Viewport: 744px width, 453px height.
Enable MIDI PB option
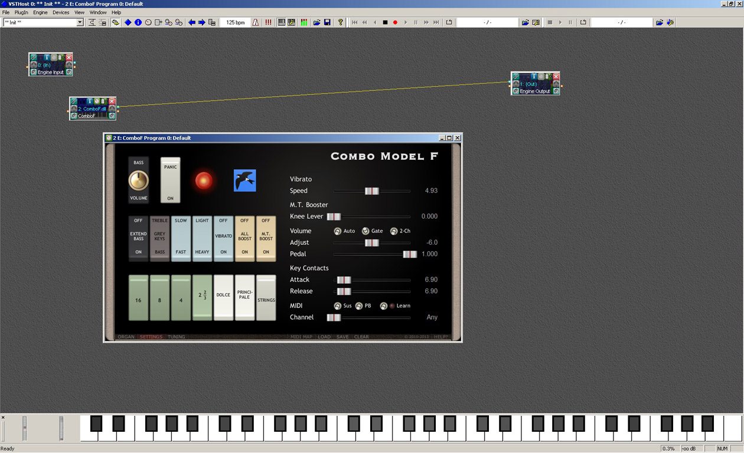[x=359, y=306]
